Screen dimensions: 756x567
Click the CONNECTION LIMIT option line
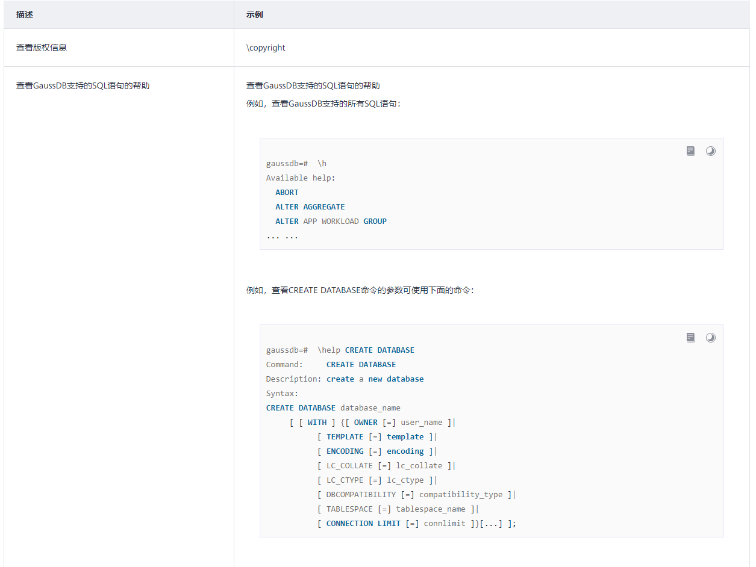coord(416,524)
